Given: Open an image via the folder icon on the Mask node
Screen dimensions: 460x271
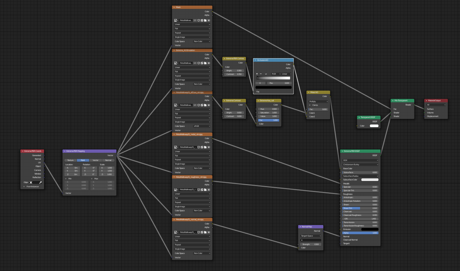Looking at the screenshot, I should point(206,20).
